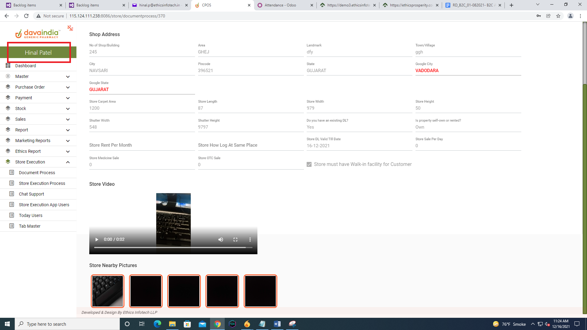Bookmark this page with star icon

(x=558, y=16)
